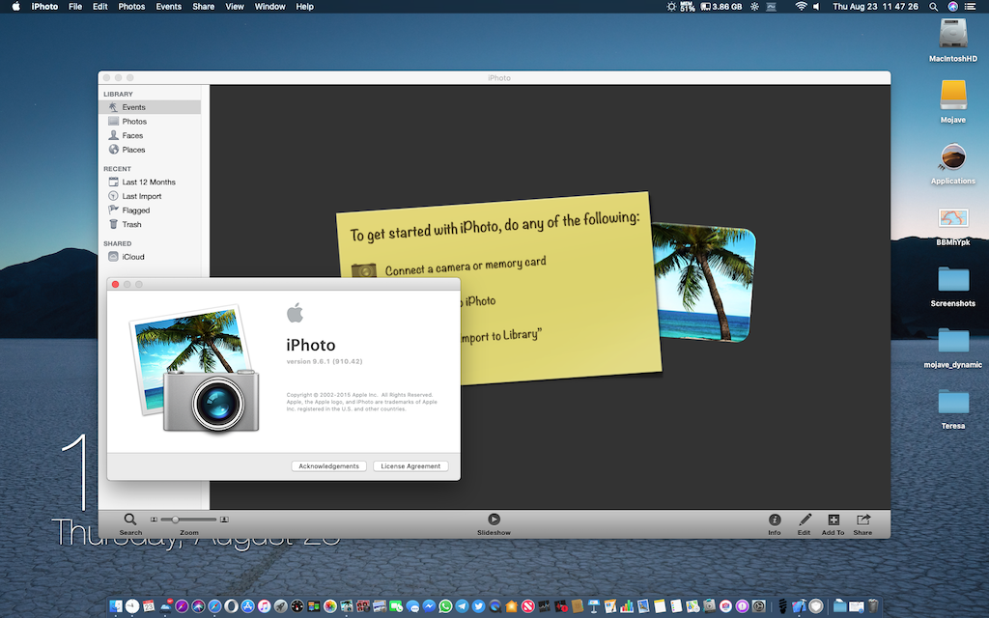This screenshot has width=989, height=618.
Task: Click the MEM 51% memory indicator
Action: coord(687,7)
